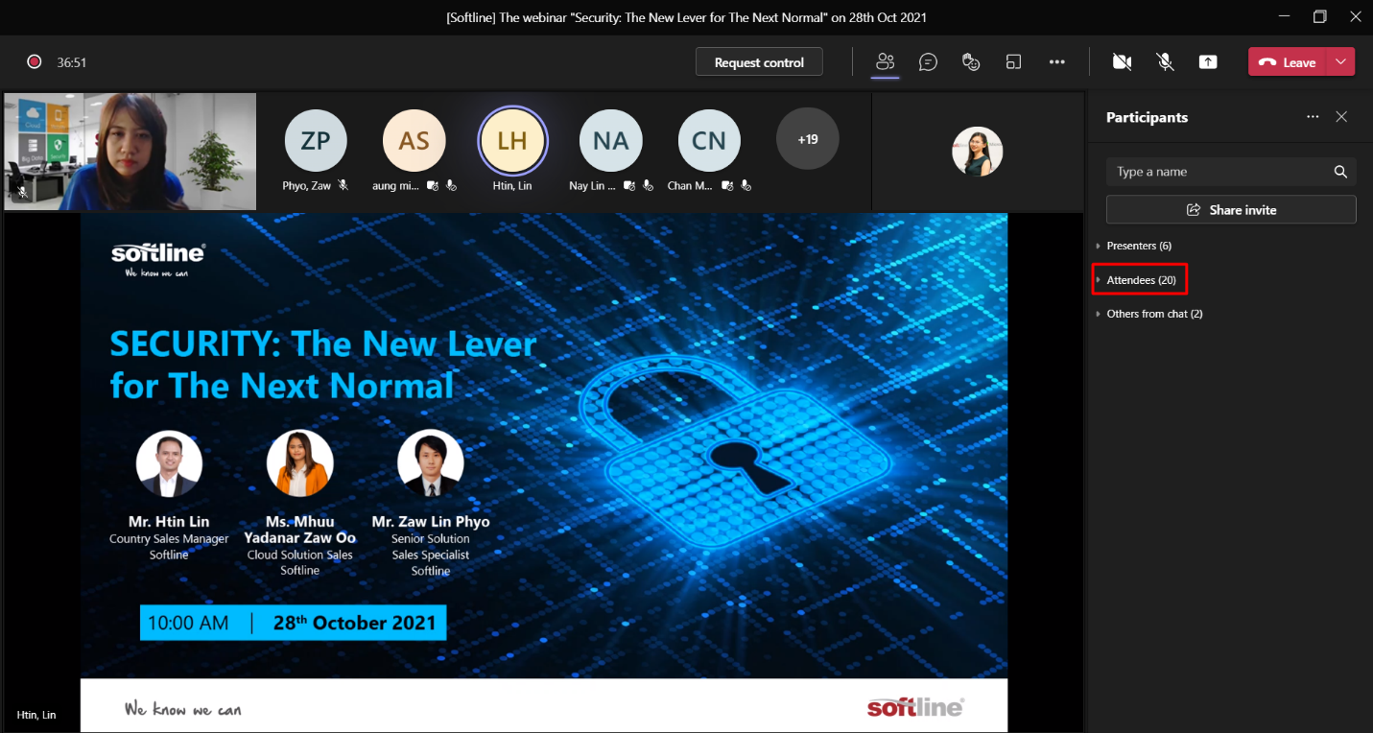The height and width of the screenshot is (733, 1373).
Task: Open the reactions raise hand icon
Action: [971, 62]
